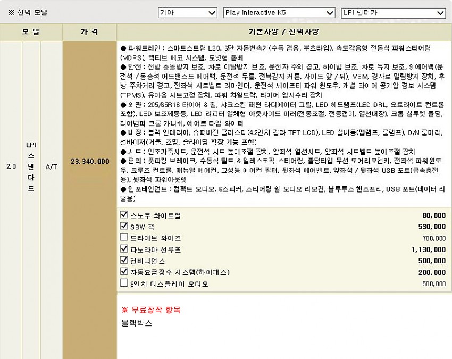Click the 2.0 engine displacement cell
Viewport: 452px width, 359px height.
[11, 166]
